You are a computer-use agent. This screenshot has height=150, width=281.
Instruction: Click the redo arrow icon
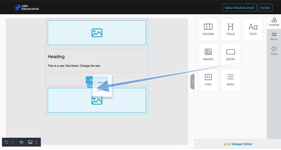tap(13, 142)
